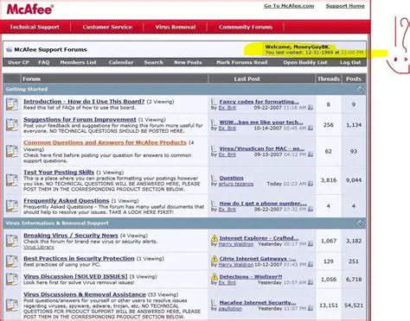This screenshot has height=321, width=410.
Task: Open the Community Forums tab
Action: 246,27
